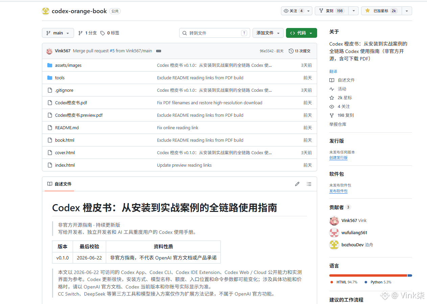Click the blue Python language bar segment
Image resolution: width=427 pixels, height=304 pixels.
[x=410, y=275]
